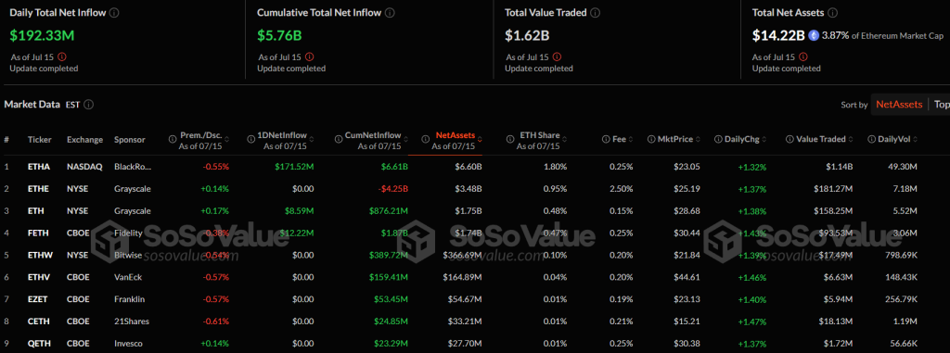This screenshot has height=353, width=950.
Task: Click info icon of Fee column
Action: tap(605, 139)
